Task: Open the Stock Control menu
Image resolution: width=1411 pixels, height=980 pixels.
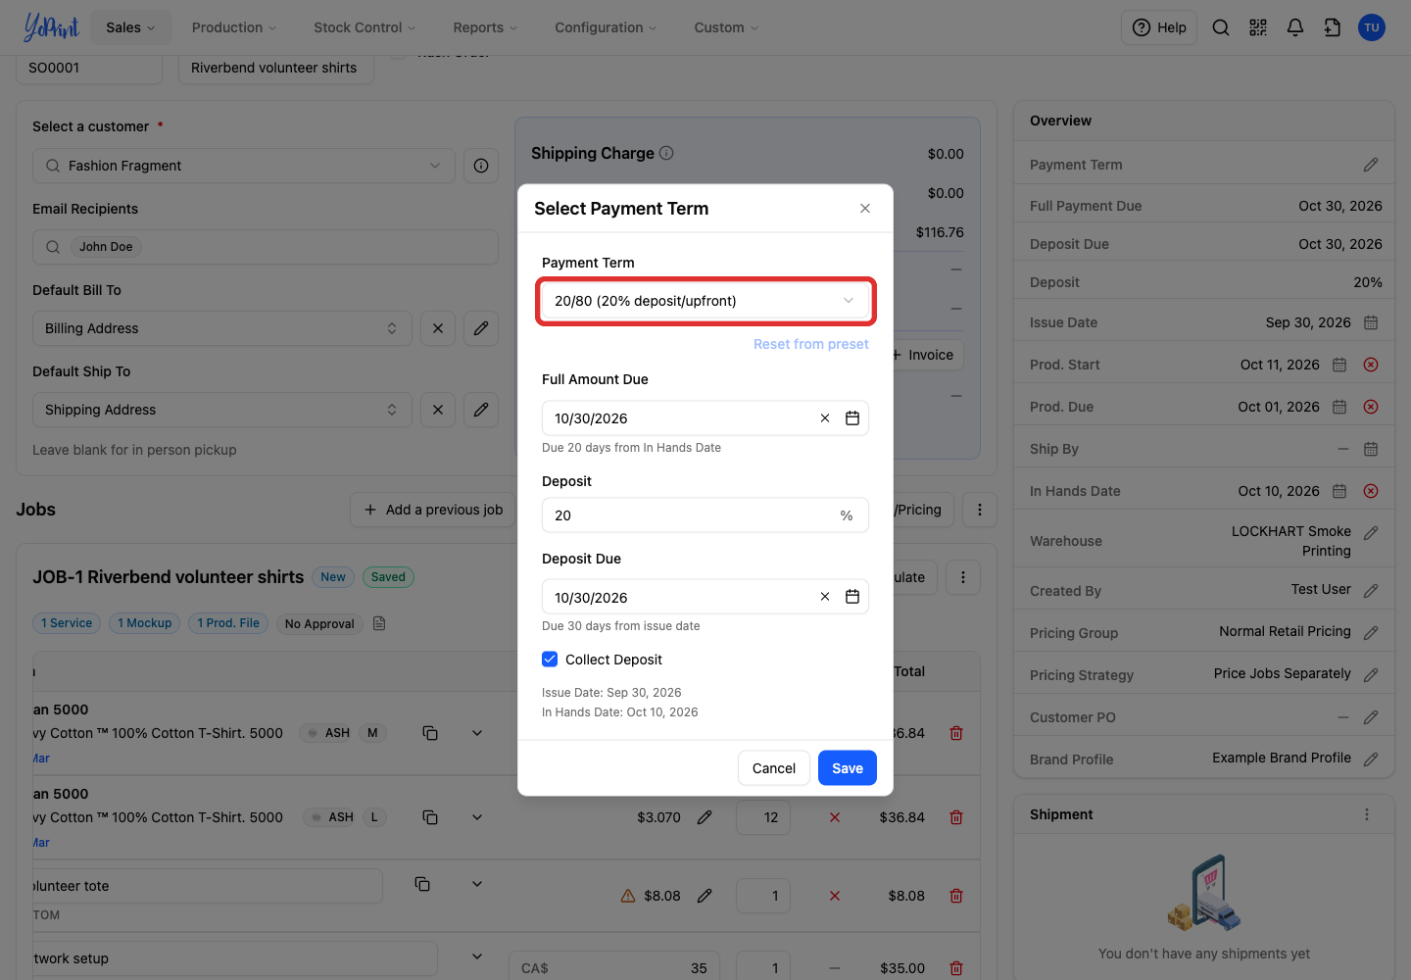Action: (365, 27)
